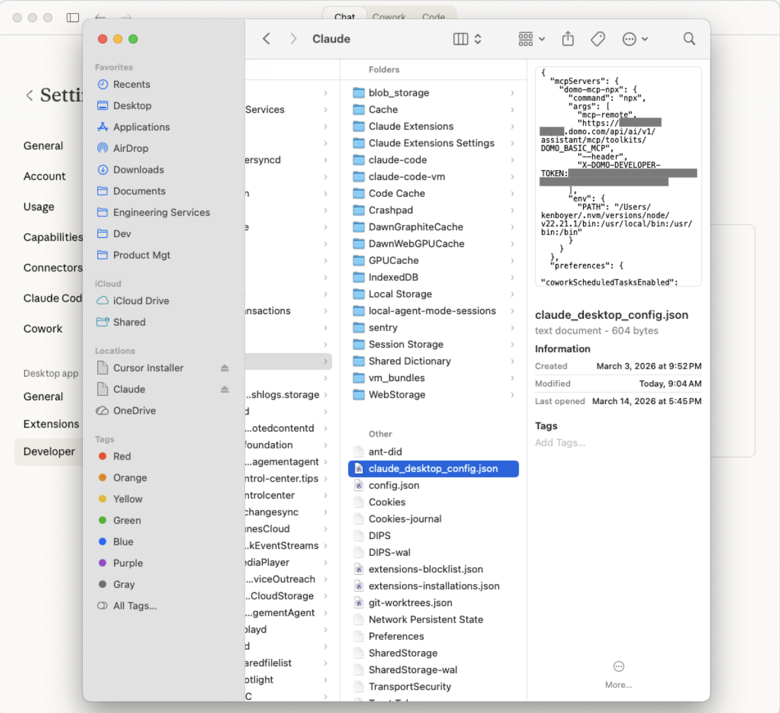Viewport: 780px width, 713px height.
Task: Open the group-by options dropdown
Action: click(x=532, y=39)
